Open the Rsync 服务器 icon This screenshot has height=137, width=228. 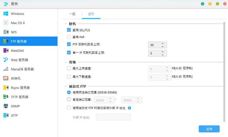(x=6, y=88)
